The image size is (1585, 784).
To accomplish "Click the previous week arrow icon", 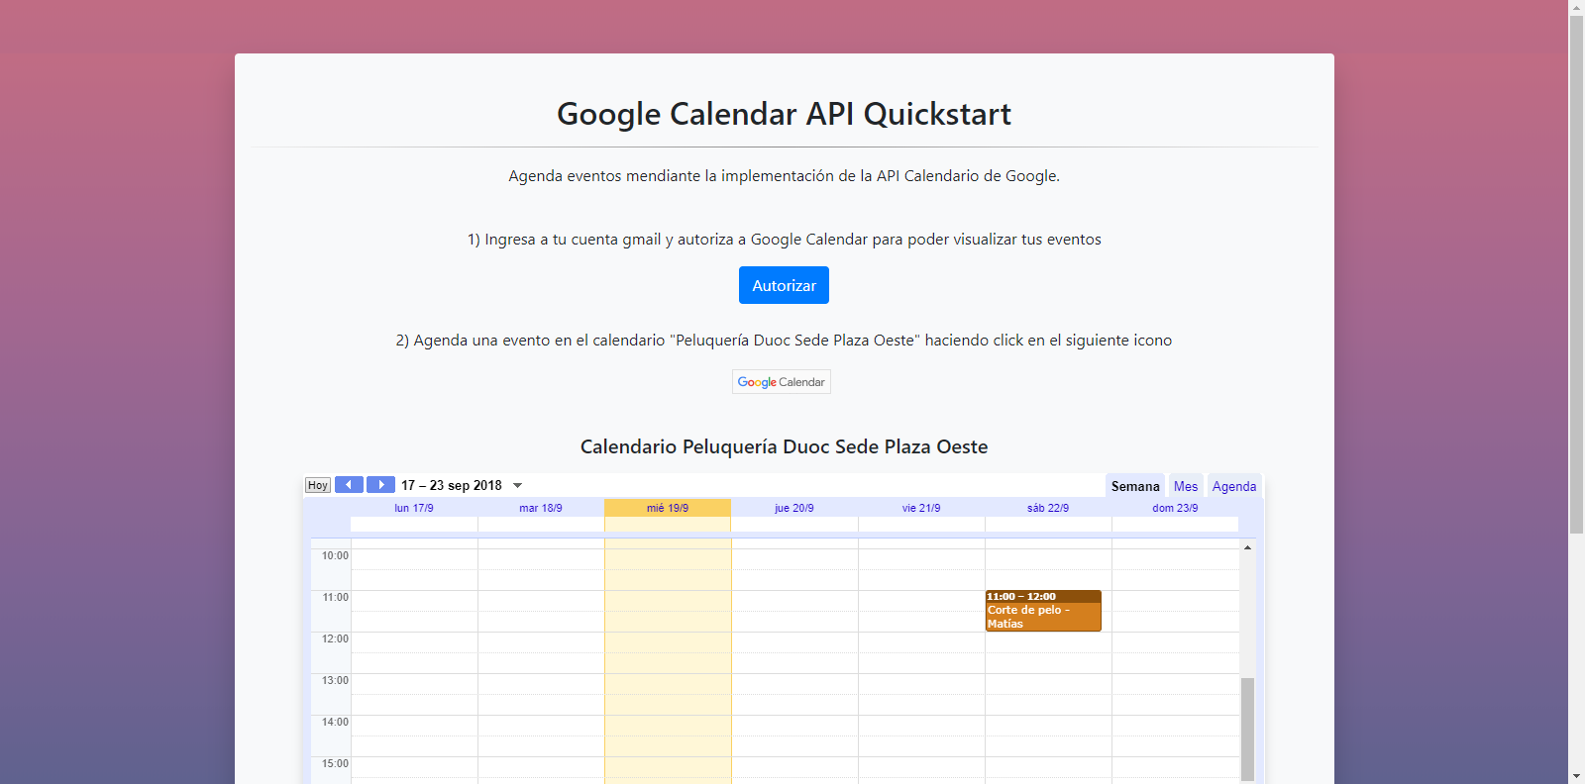I will 349,485.
